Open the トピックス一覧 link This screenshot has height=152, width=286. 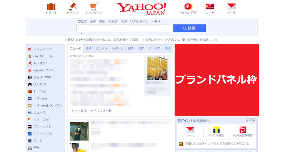coord(101,111)
